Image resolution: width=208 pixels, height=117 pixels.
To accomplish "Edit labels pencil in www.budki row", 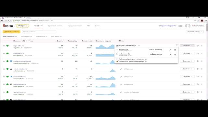I will (x=121, y=77).
